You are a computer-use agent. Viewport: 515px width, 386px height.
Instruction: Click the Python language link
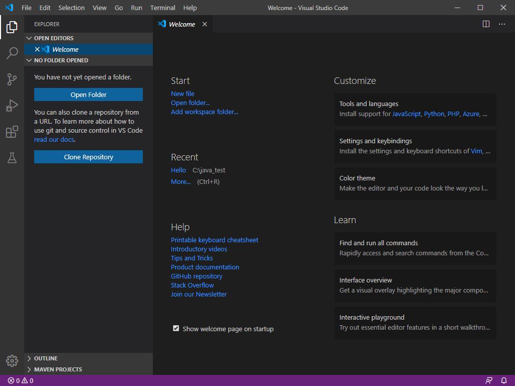coord(434,114)
